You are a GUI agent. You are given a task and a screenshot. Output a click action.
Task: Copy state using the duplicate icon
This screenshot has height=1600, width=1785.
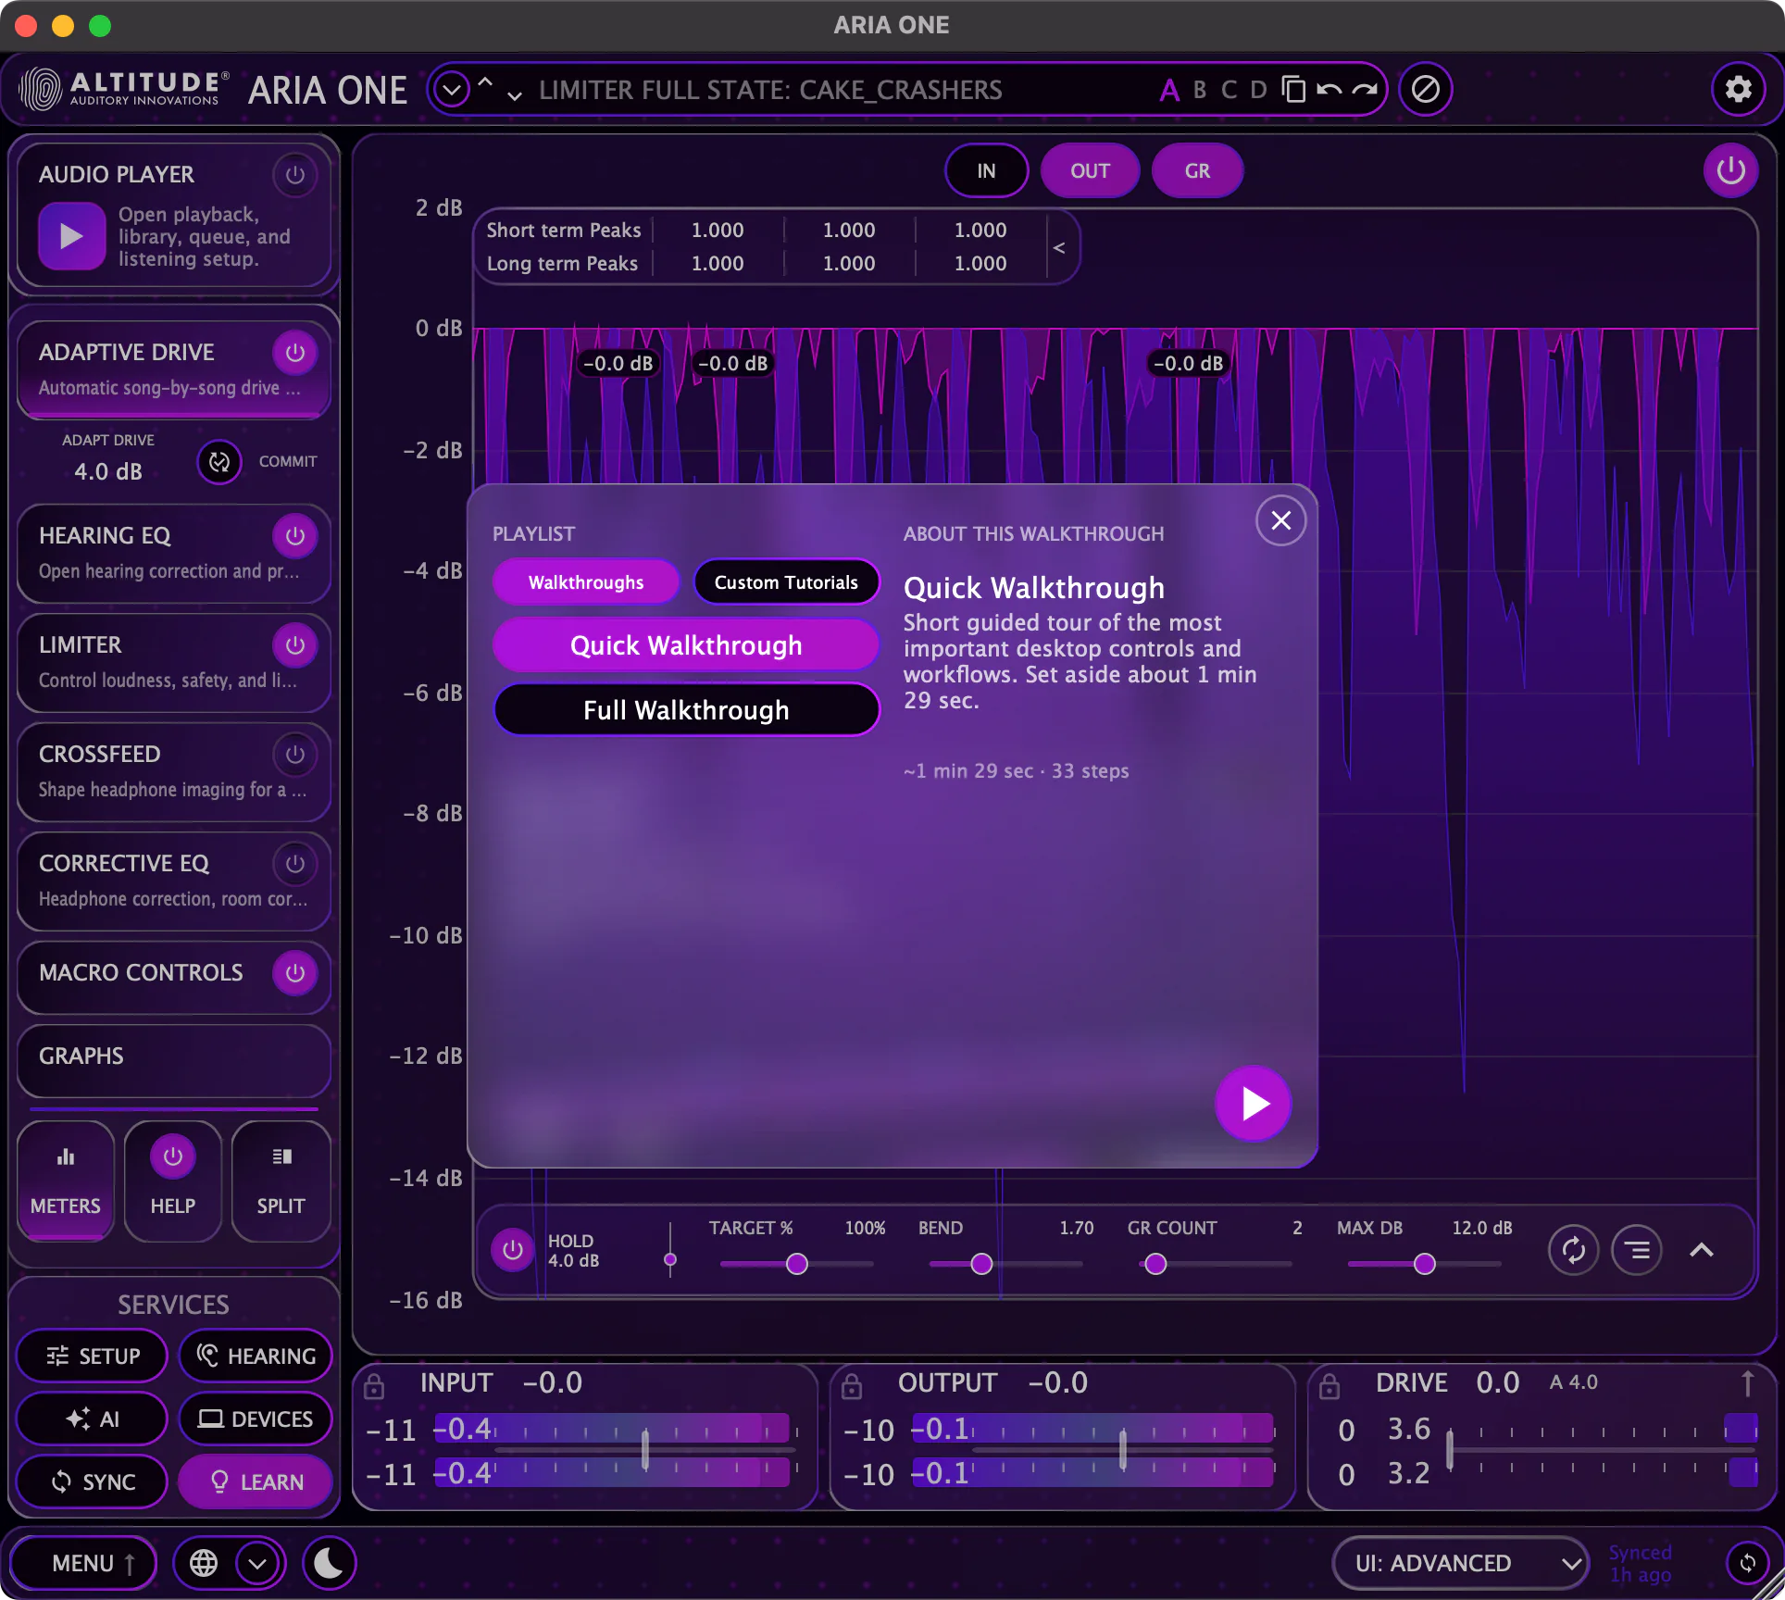1293,89
